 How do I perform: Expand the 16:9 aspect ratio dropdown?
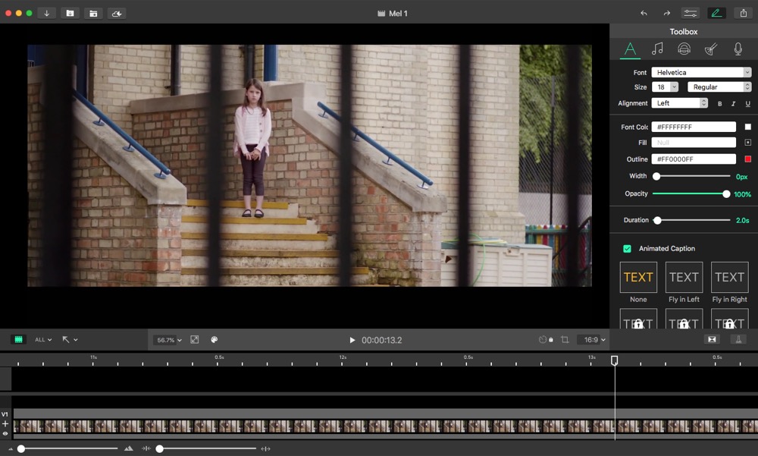tap(591, 340)
